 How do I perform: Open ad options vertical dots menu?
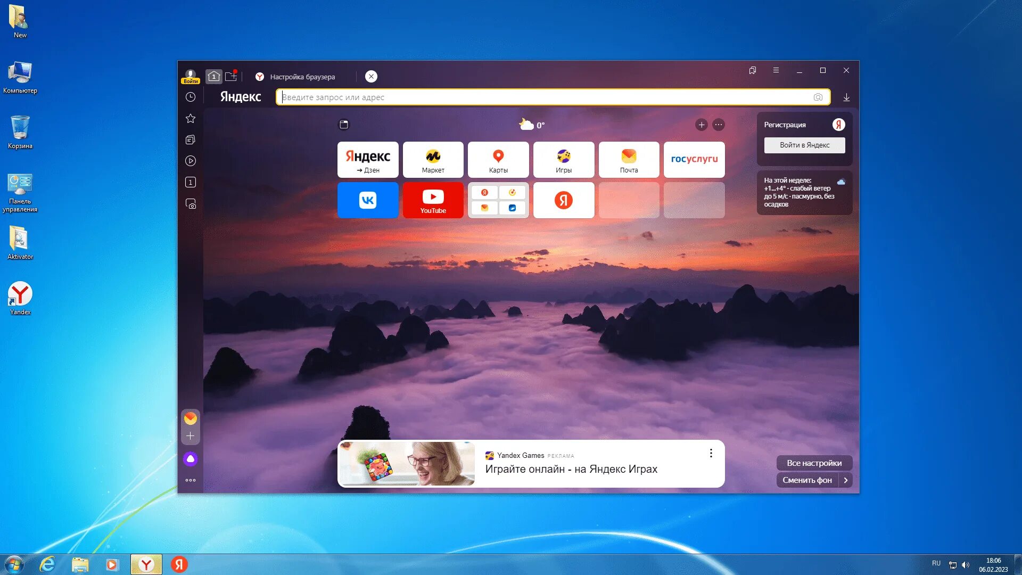point(711,453)
